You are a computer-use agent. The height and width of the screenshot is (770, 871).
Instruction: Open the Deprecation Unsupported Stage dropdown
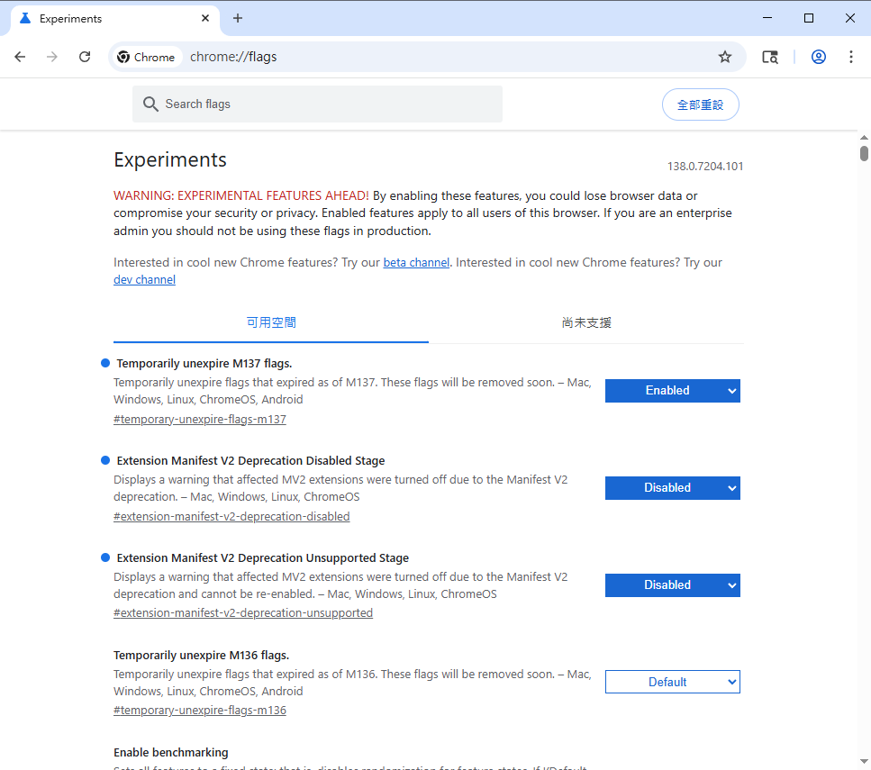(x=672, y=585)
